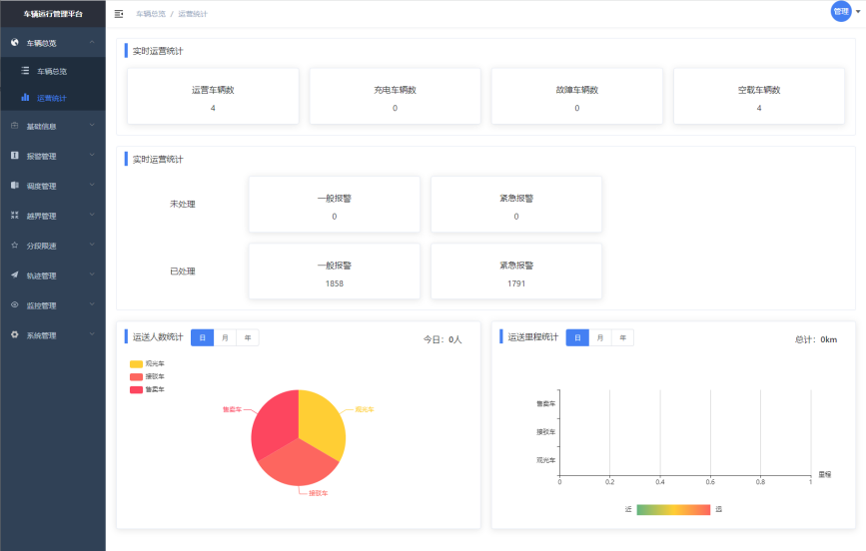
Task: Toggle 观光车 legend in pie chart
Action: (147, 364)
